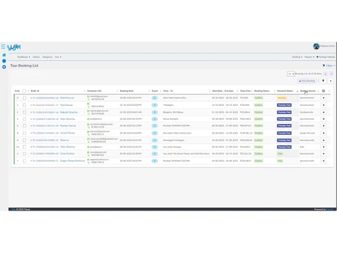337x253 pixels.
Task: Go to home via sidebar house icon
Action: point(4,55)
